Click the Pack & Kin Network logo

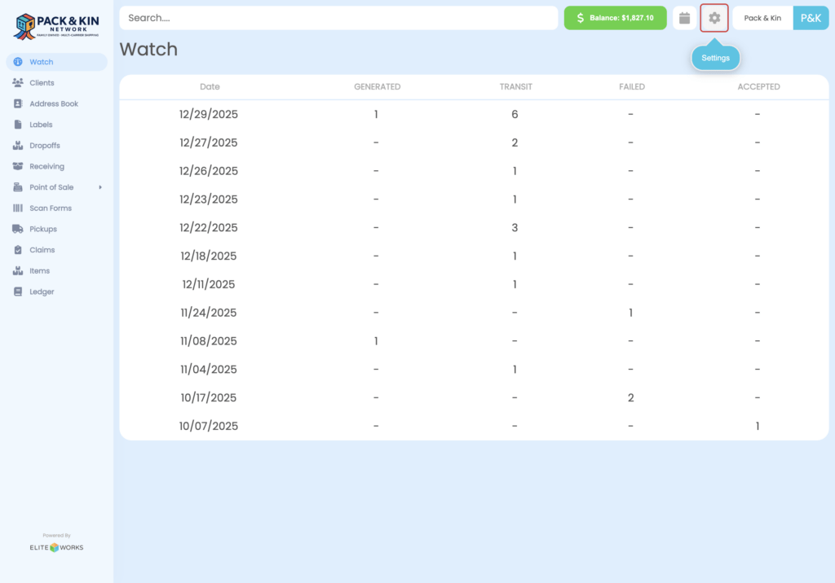(55, 24)
